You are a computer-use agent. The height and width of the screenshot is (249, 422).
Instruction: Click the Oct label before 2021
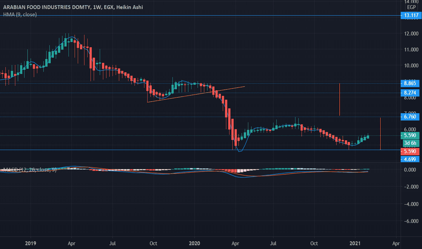[314, 244]
